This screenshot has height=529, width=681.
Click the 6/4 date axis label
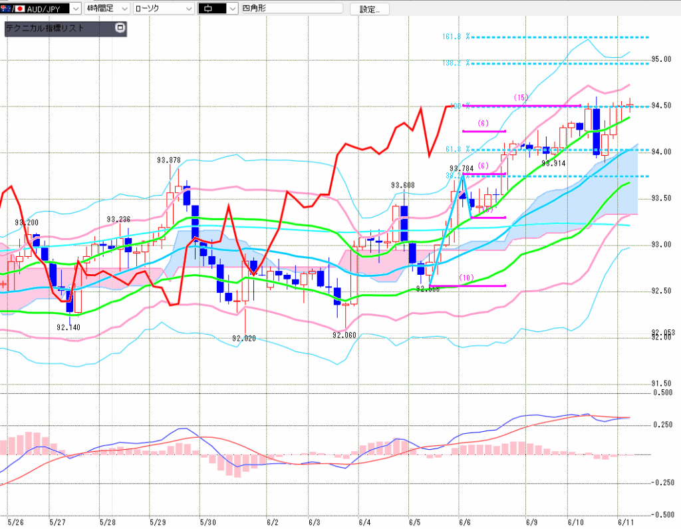coord(364,522)
